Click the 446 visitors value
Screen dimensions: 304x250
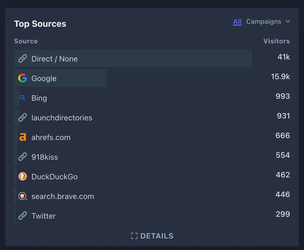[x=283, y=194]
